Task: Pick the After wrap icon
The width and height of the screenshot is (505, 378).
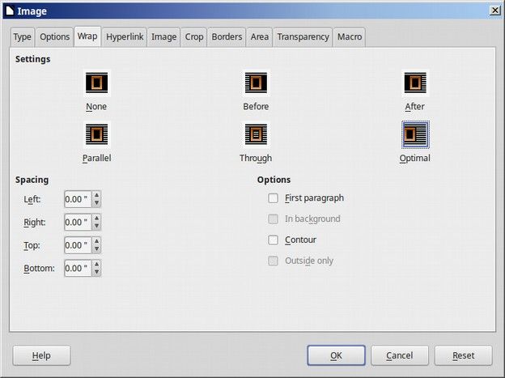Action: click(415, 83)
